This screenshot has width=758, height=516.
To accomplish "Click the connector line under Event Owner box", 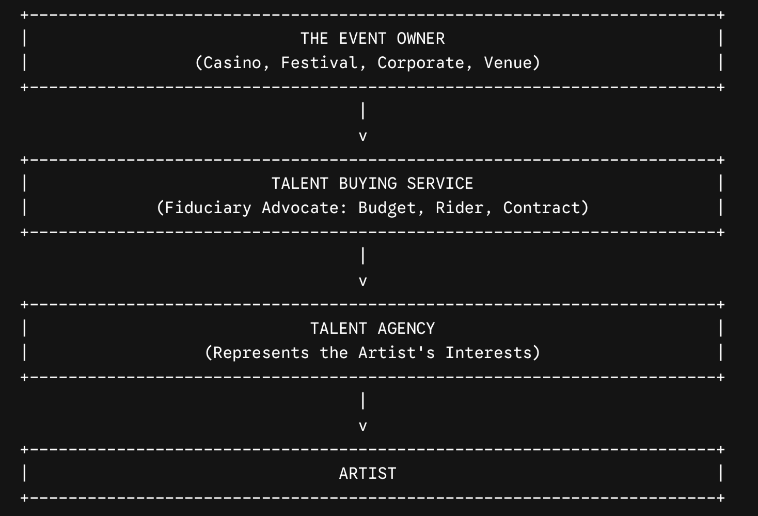I will (x=363, y=111).
